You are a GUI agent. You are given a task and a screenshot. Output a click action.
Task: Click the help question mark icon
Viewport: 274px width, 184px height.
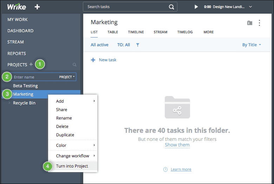(x=165, y=169)
